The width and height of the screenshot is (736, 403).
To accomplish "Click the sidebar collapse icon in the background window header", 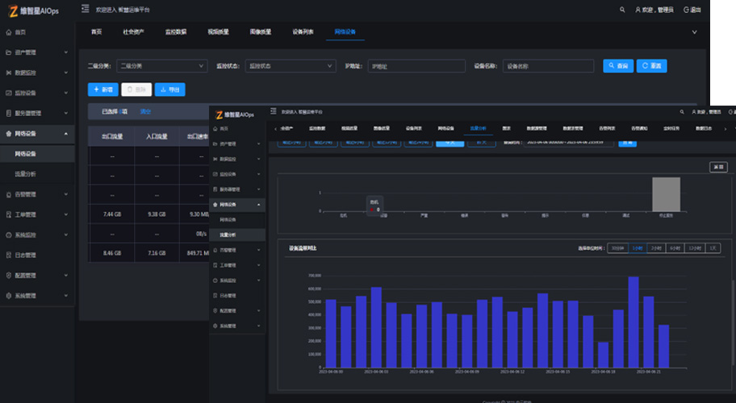I will (x=86, y=9).
